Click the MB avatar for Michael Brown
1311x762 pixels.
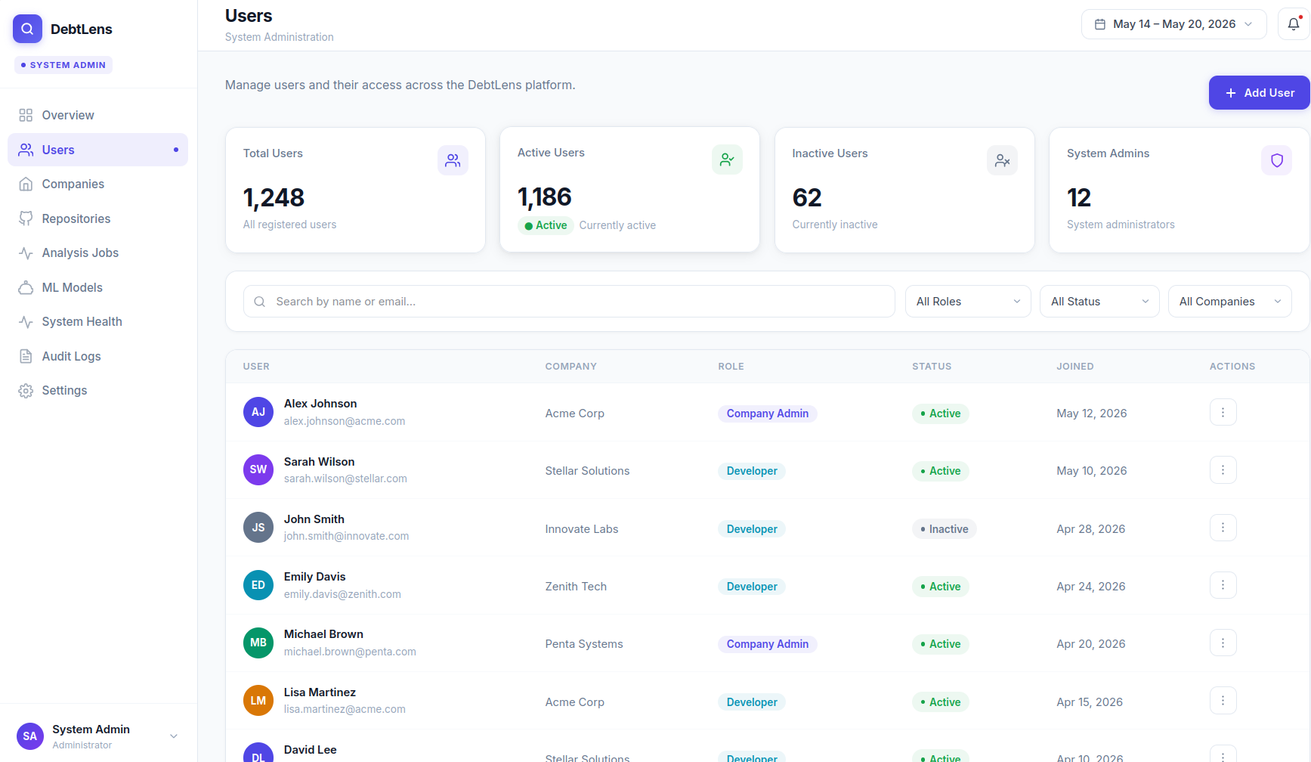pos(258,643)
